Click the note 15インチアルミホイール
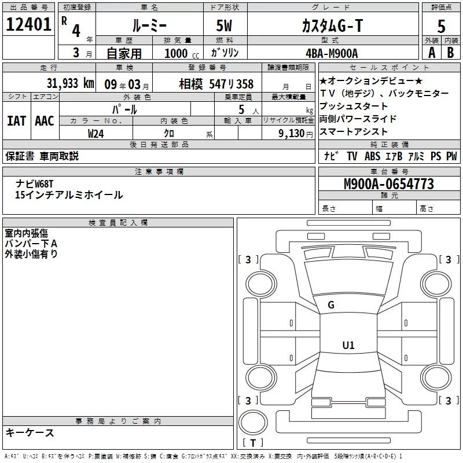Viewport: 463px width, 463px height. [x=69, y=194]
